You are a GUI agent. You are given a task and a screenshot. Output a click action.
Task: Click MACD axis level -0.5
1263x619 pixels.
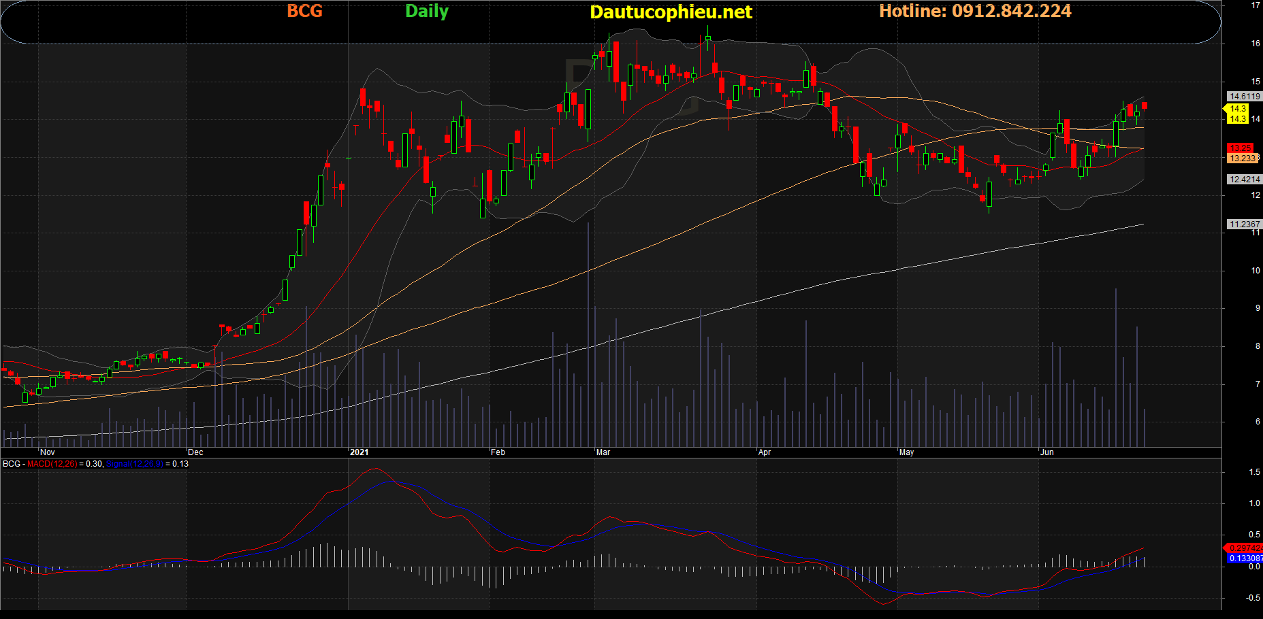coord(1253,598)
